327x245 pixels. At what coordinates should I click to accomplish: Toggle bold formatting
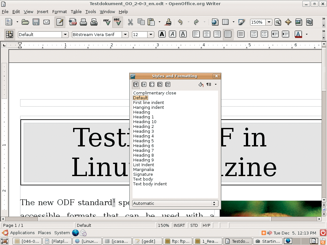click(x=162, y=34)
